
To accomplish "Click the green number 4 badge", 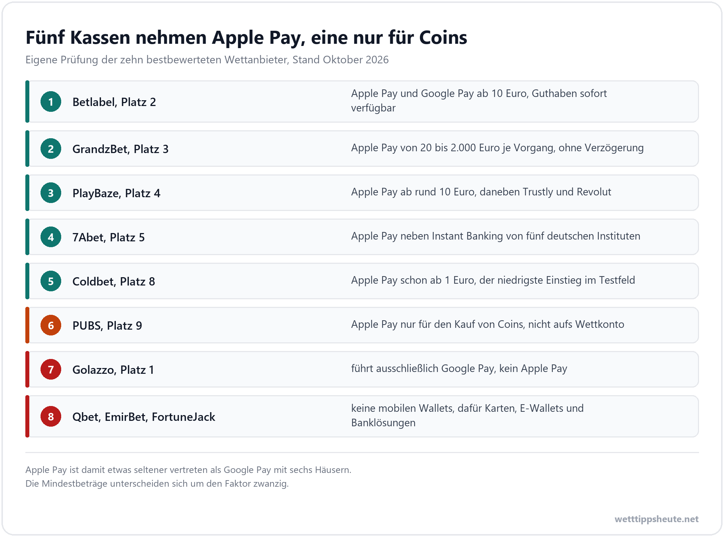I will click(x=51, y=237).
